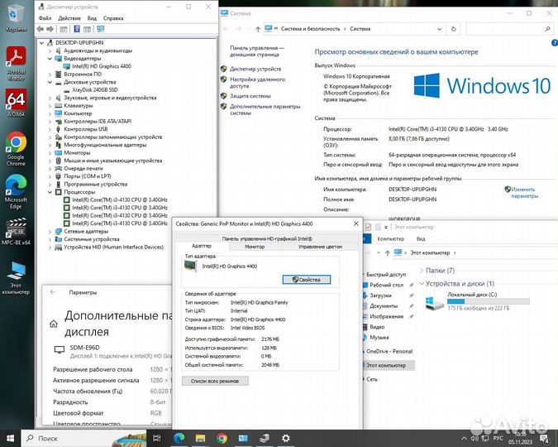This screenshot has width=558, height=447.
Task: Expand Аудиовходы и аудиовыходы node
Action: 50,50
